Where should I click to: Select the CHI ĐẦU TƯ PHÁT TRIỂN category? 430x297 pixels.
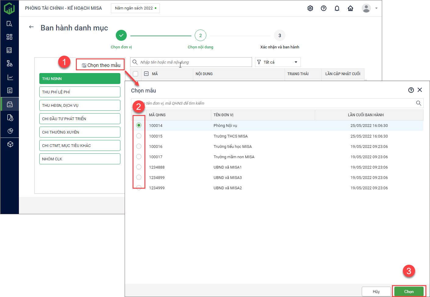[80, 119]
